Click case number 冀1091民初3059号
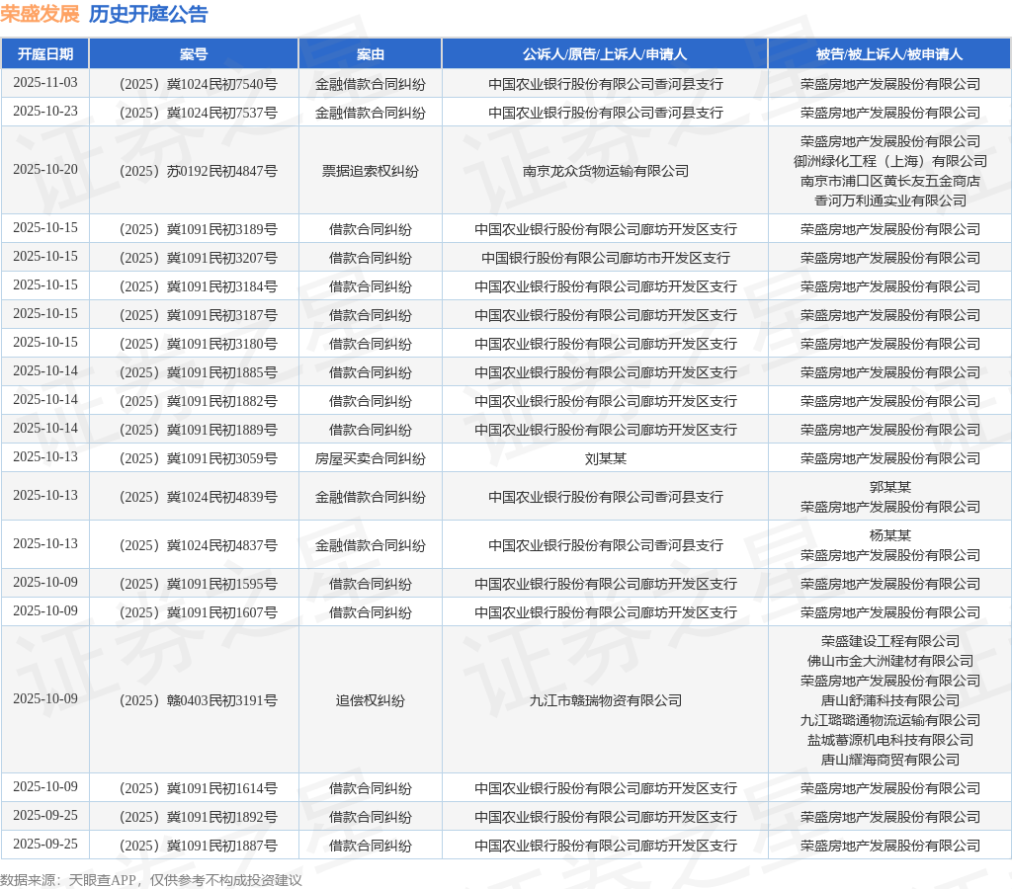Viewport: 1012px width, 889px height. click(x=198, y=458)
